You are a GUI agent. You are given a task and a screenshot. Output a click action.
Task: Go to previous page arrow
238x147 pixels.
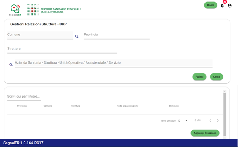pyautogui.click(x=210, y=120)
